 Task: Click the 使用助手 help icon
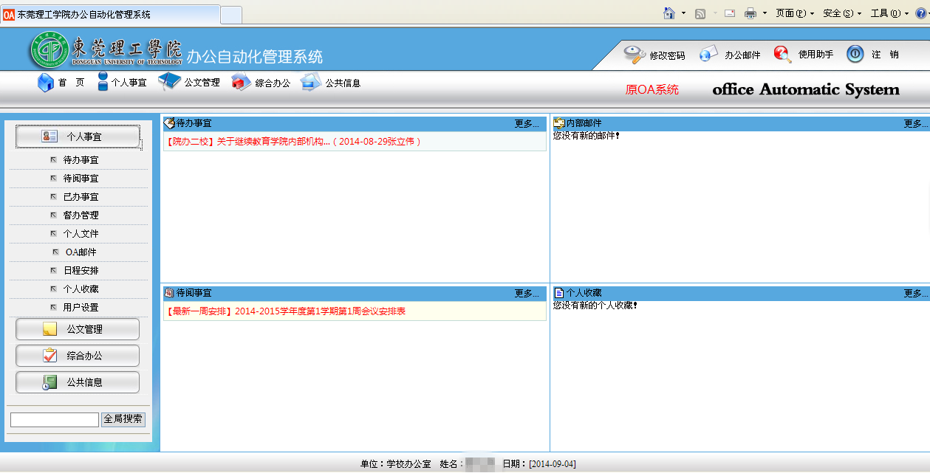[x=783, y=55]
